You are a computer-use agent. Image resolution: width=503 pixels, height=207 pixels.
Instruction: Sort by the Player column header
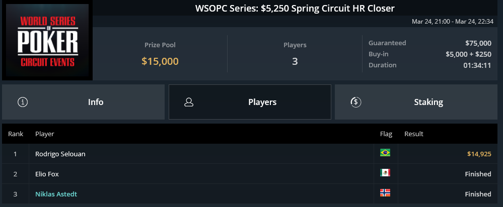pyautogui.click(x=45, y=134)
